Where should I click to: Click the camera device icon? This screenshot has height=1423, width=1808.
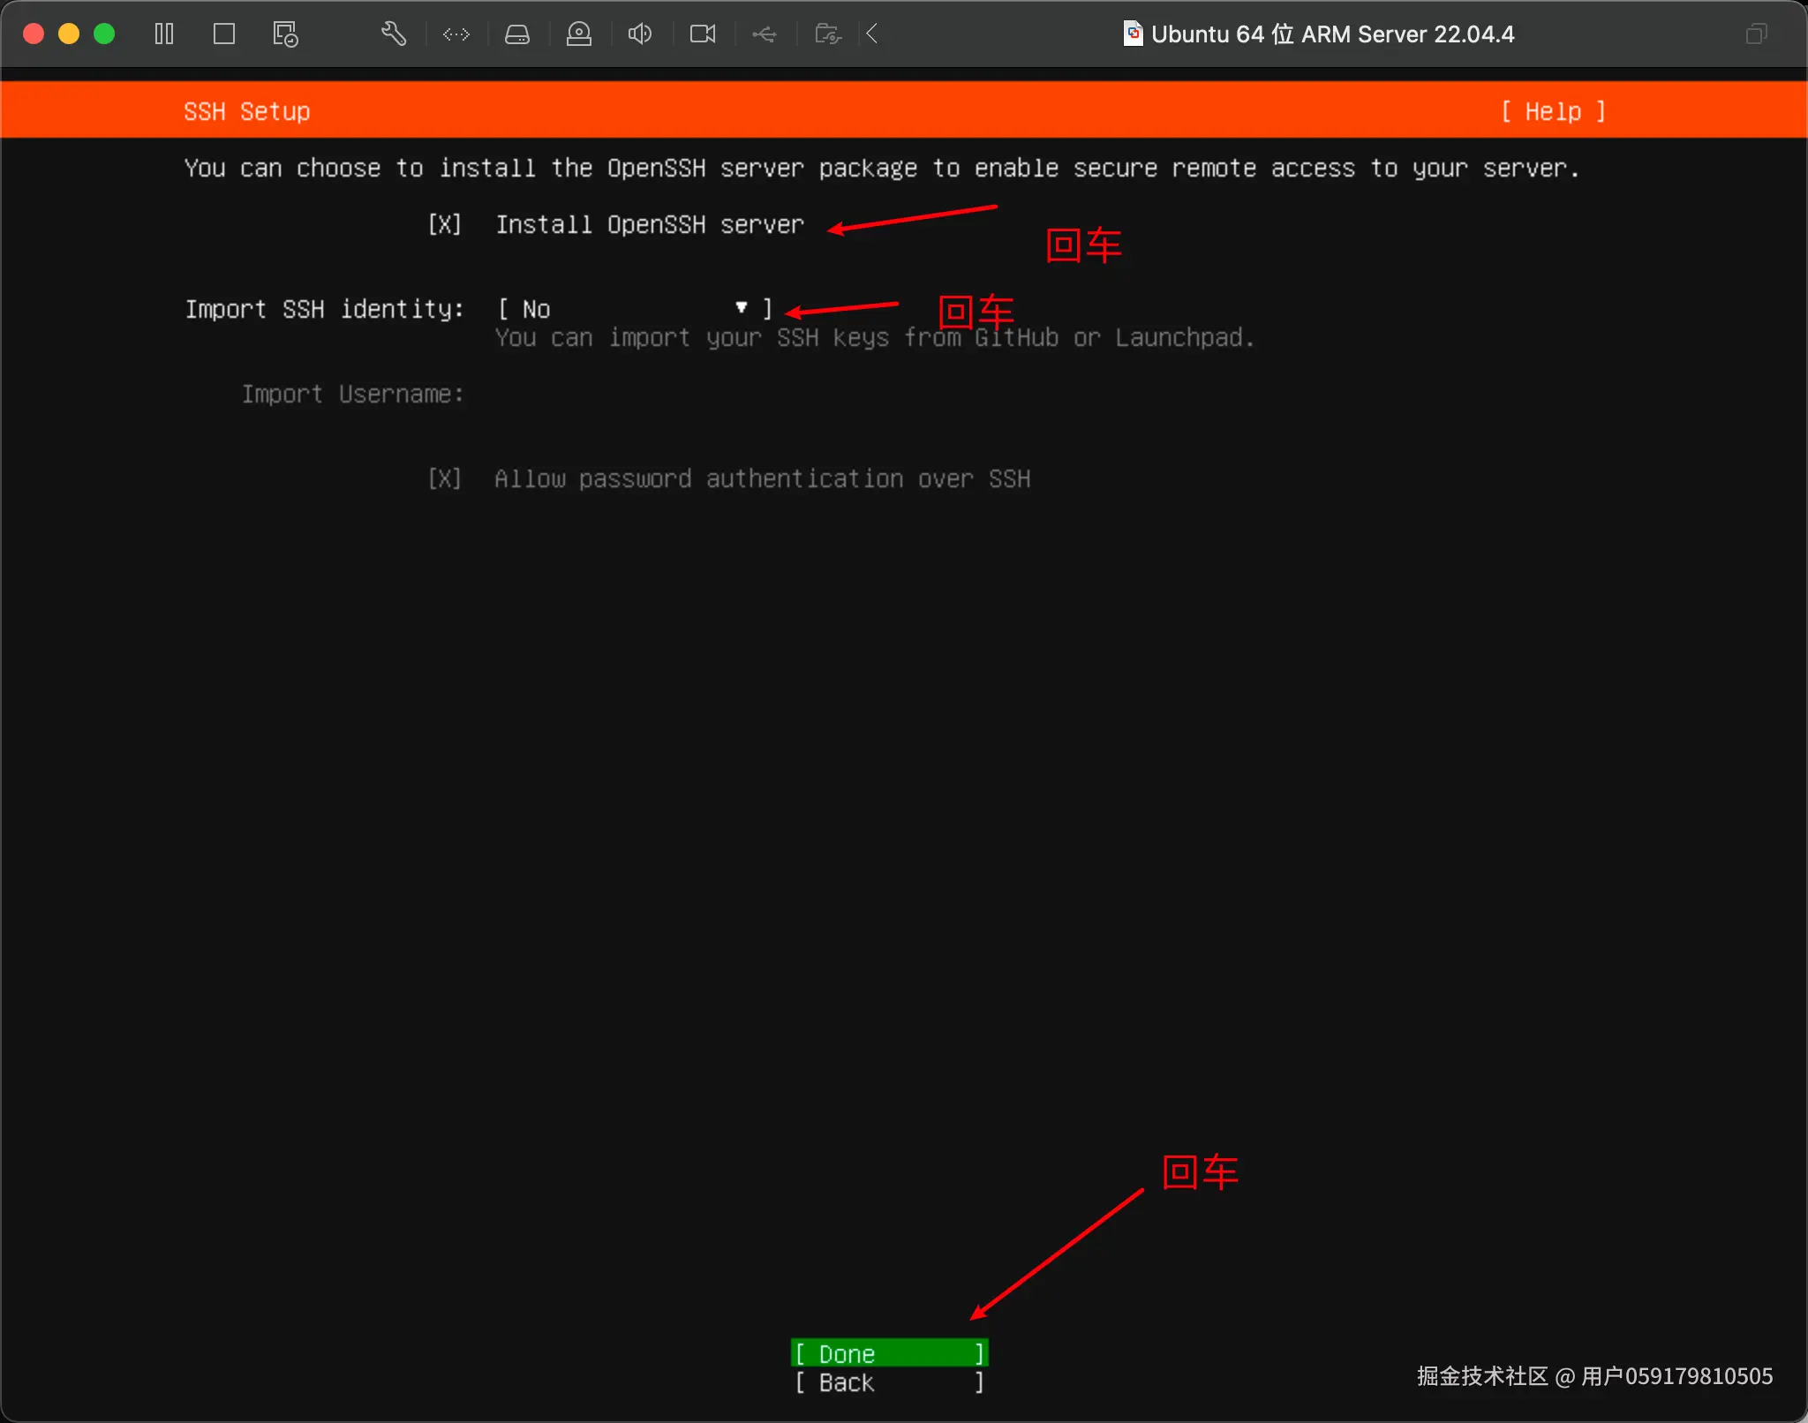click(703, 34)
